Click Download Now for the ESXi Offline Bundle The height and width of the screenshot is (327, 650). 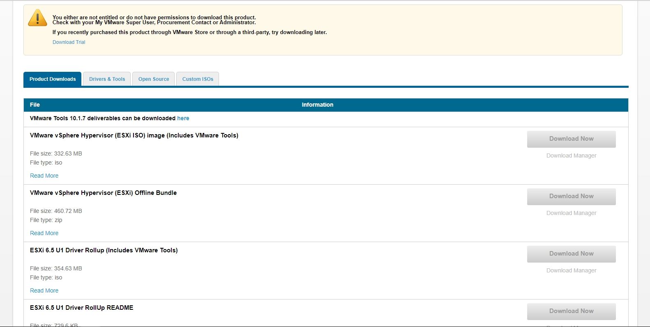click(x=571, y=197)
